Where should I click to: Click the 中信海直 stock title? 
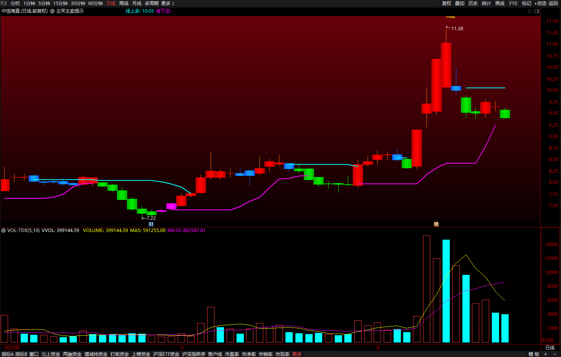coord(25,11)
